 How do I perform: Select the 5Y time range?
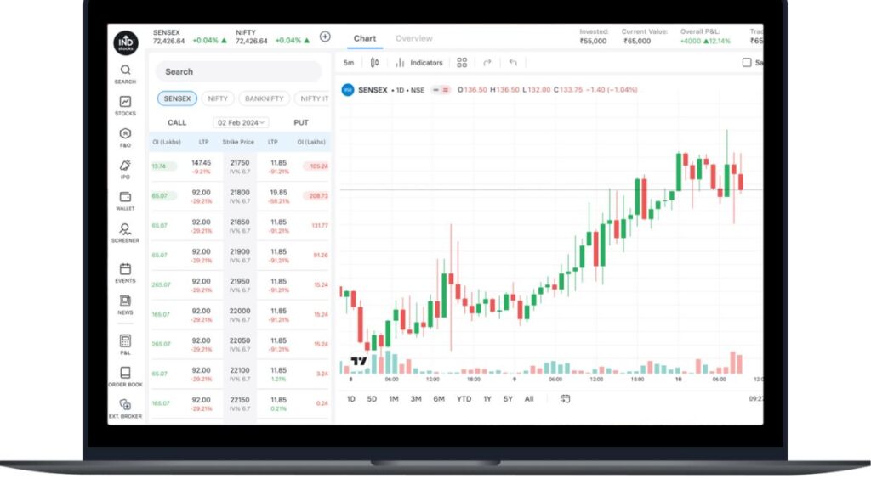pos(508,398)
